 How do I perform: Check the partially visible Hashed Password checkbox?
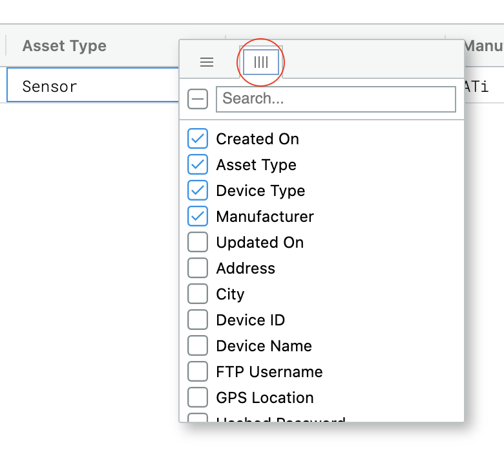click(198, 418)
